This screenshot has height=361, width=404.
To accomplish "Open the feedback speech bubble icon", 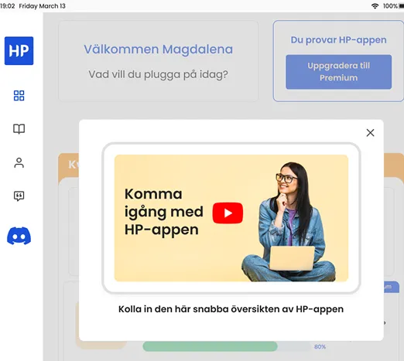I will (19, 196).
